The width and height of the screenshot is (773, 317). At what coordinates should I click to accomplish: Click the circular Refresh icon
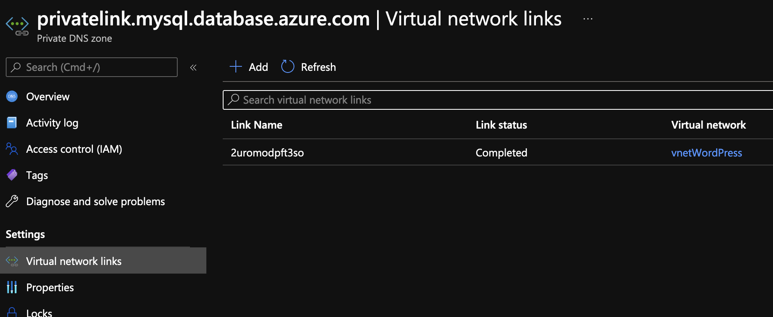[288, 66]
